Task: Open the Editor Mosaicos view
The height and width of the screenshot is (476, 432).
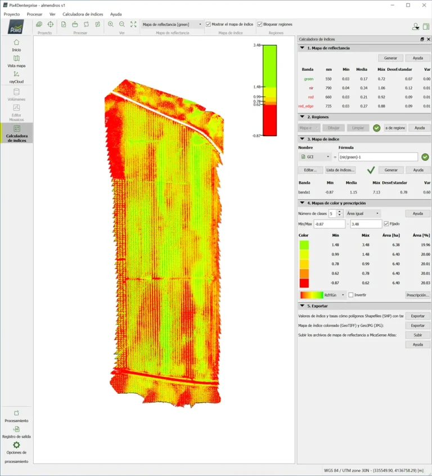Action: (x=16, y=113)
